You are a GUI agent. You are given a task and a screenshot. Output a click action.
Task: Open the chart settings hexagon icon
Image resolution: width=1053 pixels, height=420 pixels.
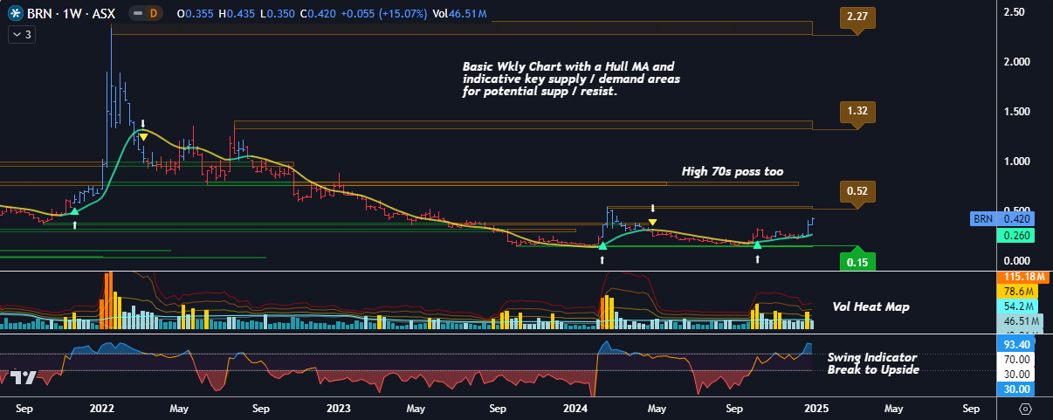tap(1025, 408)
